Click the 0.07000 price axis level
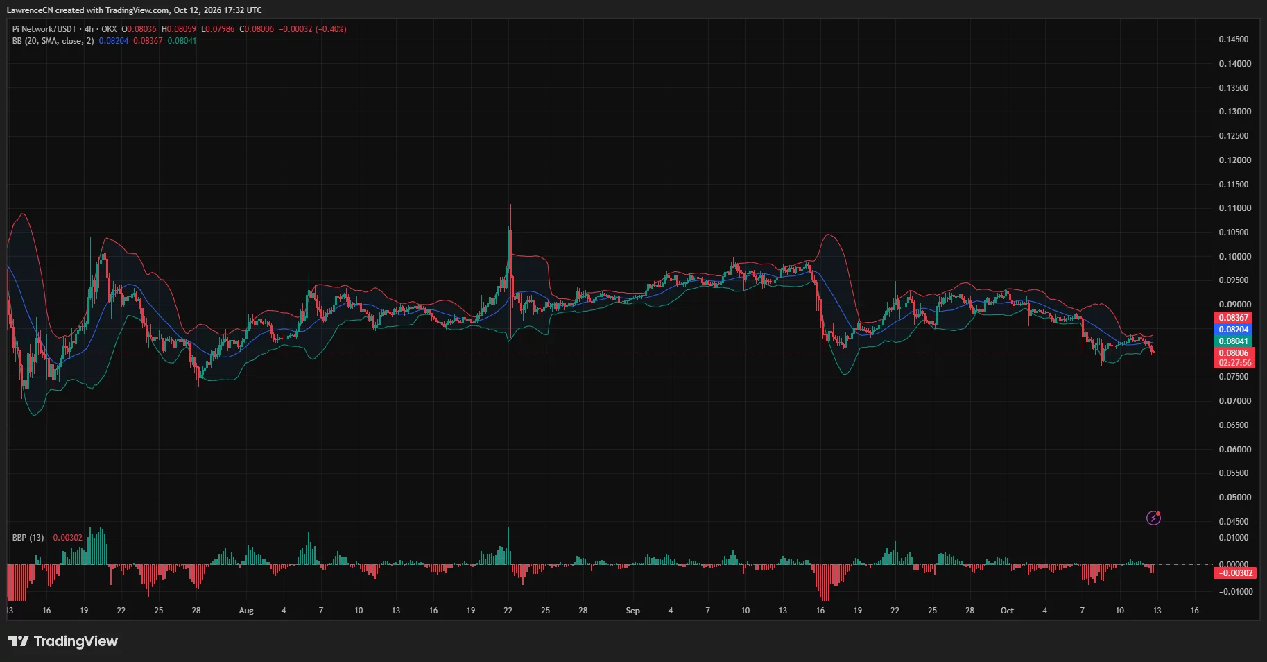 tap(1234, 401)
